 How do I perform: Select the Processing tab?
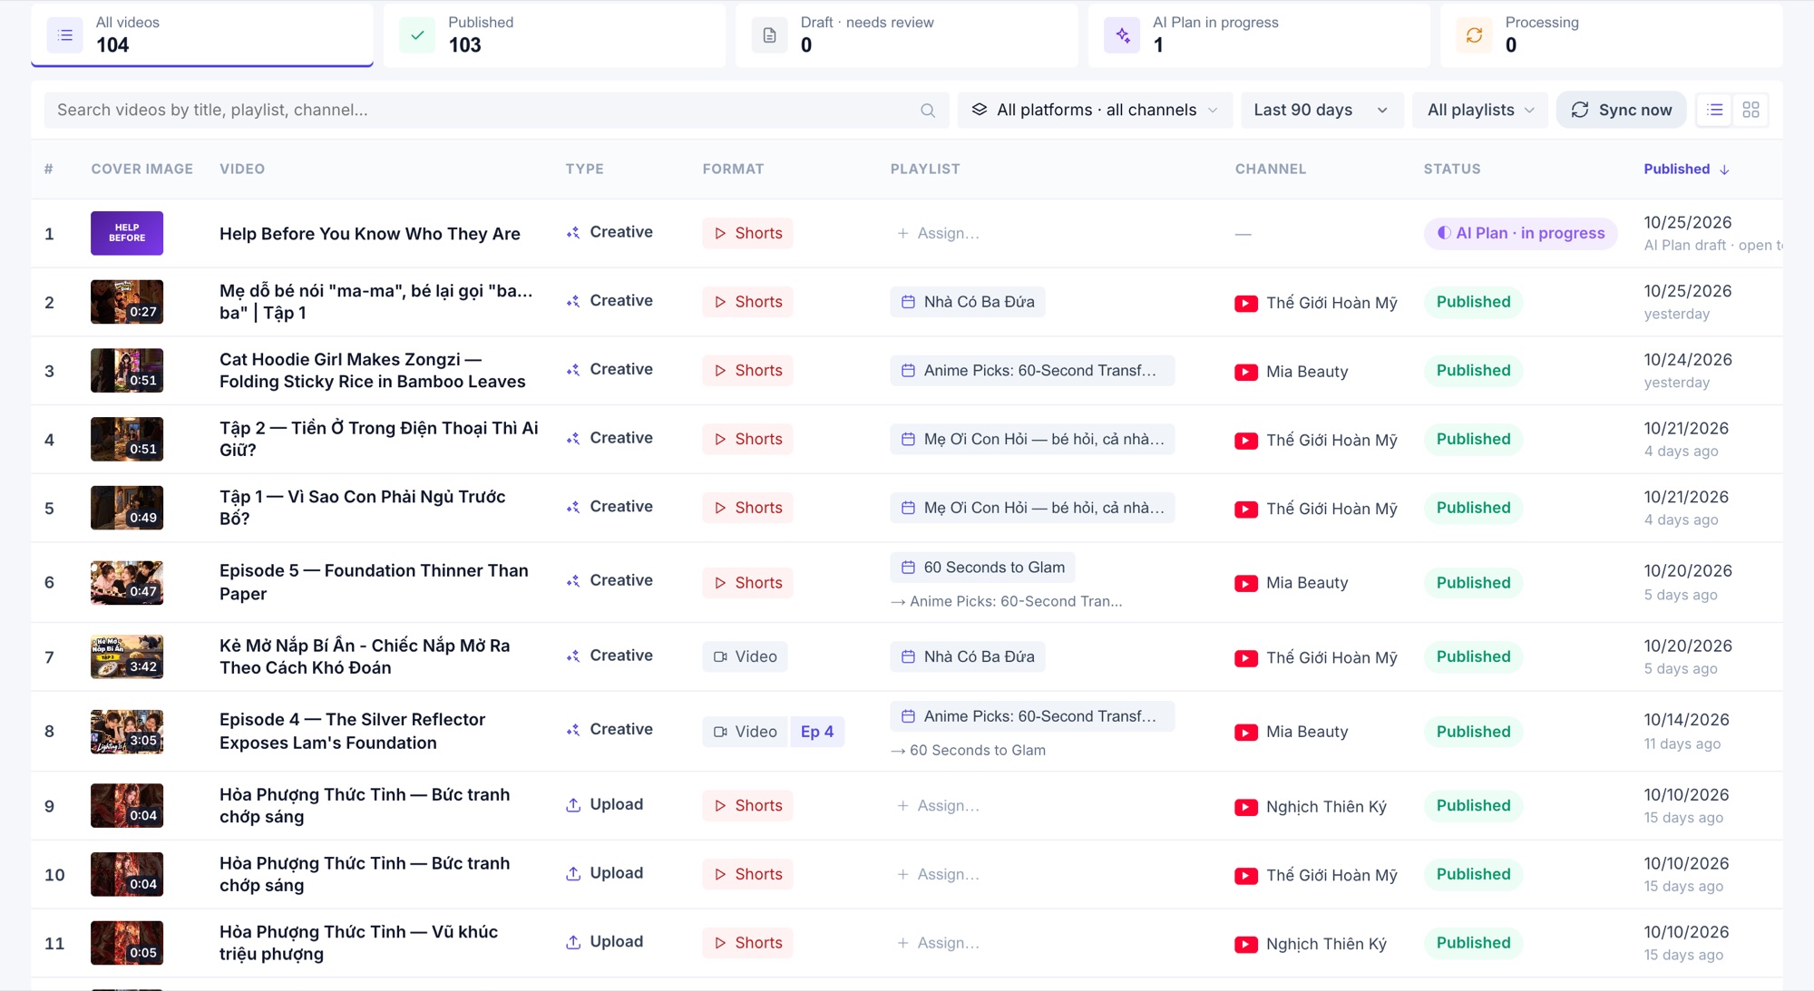(1611, 34)
